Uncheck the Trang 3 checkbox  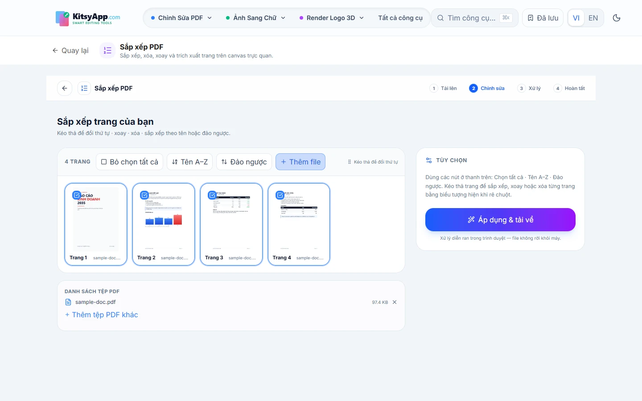pyautogui.click(x=212, y=195)
